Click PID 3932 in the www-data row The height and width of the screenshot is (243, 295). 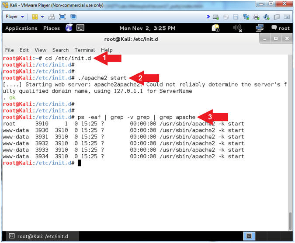click(x=42, y=143)
